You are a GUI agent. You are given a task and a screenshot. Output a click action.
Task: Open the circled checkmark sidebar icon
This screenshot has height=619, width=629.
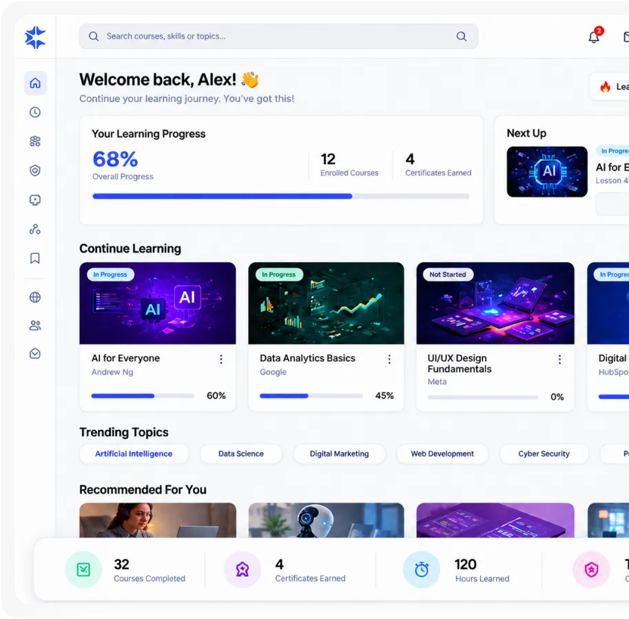tap(35, 354)
